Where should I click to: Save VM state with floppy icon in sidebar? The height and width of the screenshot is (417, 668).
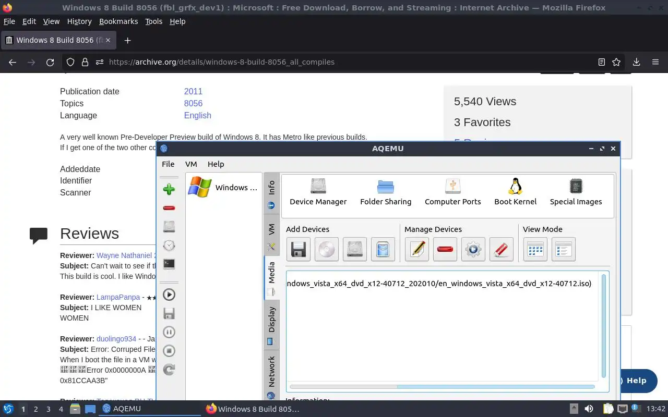169,313
